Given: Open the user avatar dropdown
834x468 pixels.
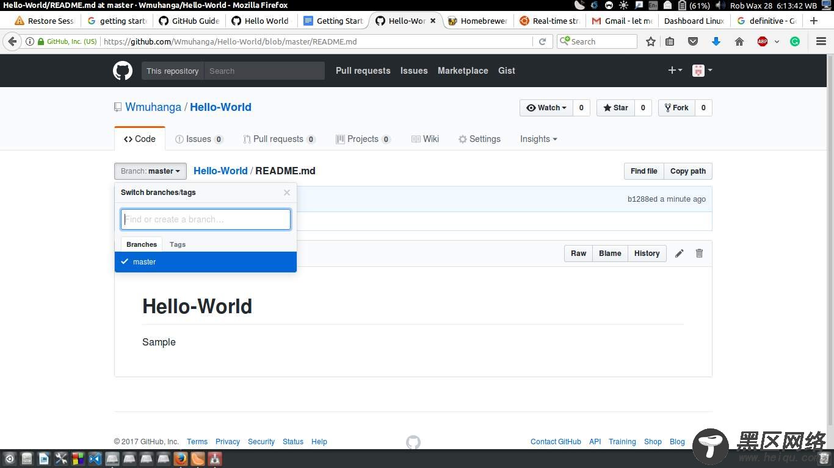Looking at the screenshot, I should click(x=702, y=71).
